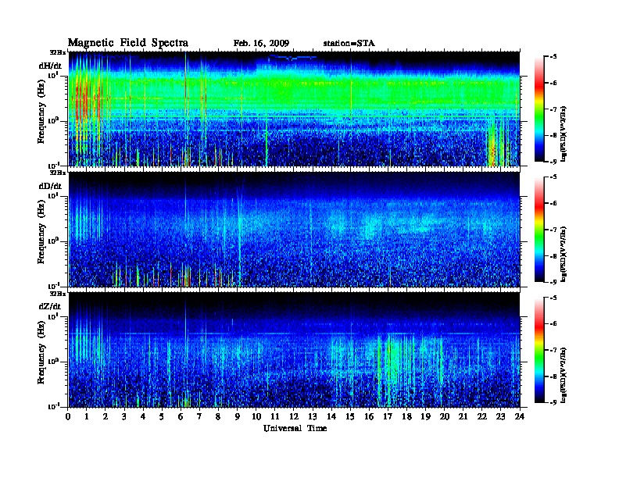The height and width of the screenshot is (478, 619).
Task: Click the 10^0 frequency tick of the dH/dt panel
Action: coord(54,120)
